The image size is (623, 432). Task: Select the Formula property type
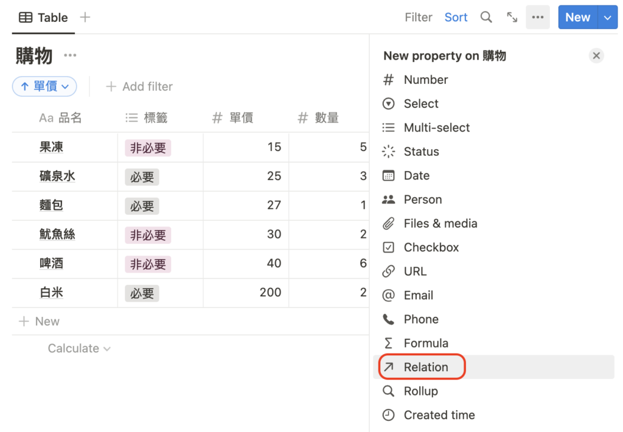click(x=425, y=343)
